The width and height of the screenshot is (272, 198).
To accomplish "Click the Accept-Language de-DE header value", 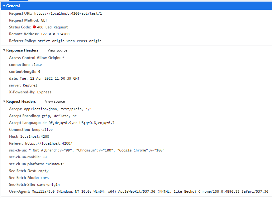I will point(79,123).
